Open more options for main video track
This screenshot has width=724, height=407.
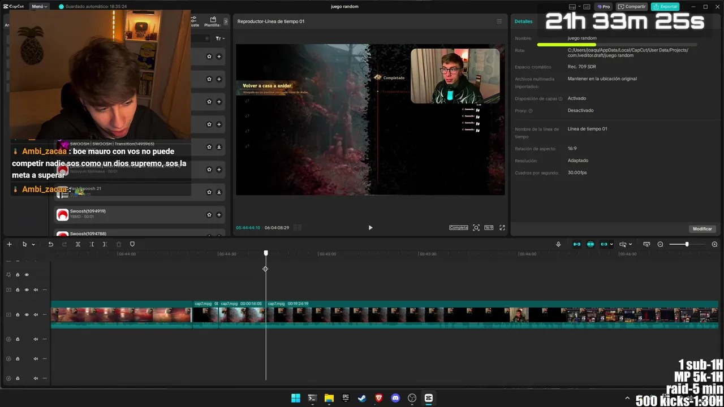(x=45, y=315)
